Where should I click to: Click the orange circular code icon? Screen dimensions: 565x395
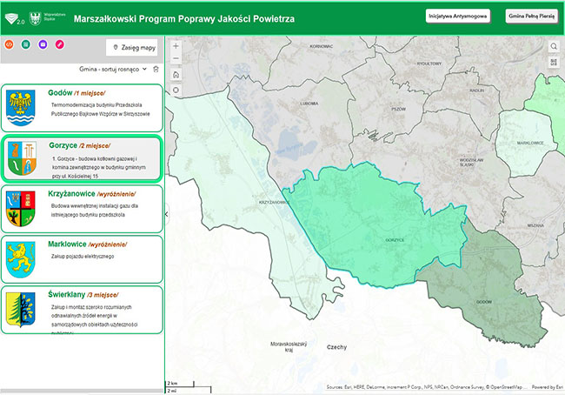pyautogui.click(x=10, y=44)
